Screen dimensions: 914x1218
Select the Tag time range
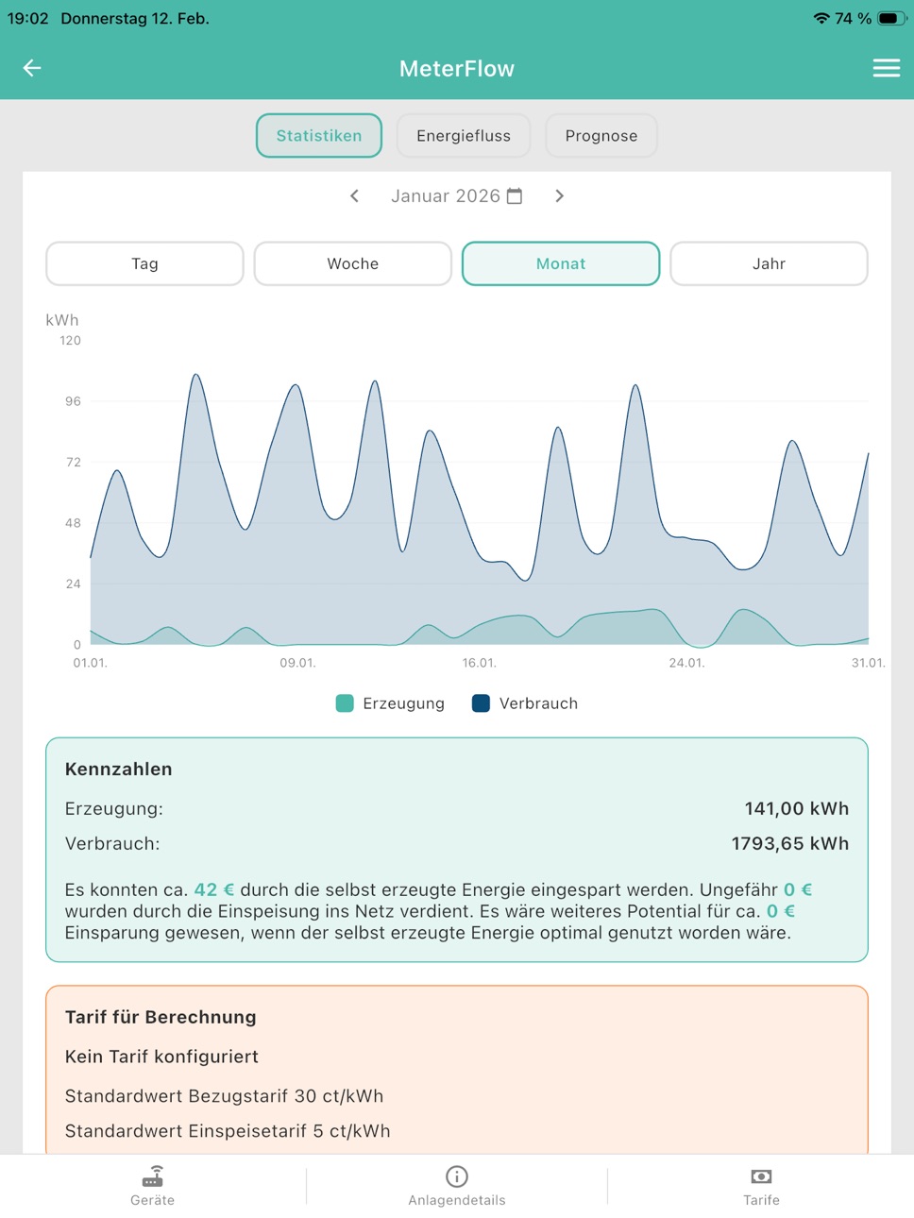pyautogui.click(x=144, y=263)
